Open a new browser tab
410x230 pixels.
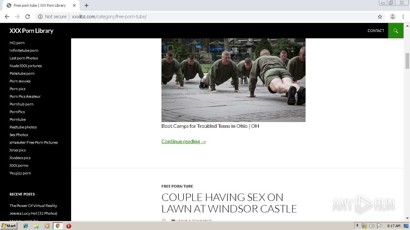pyautogui.click(x=86, y=5)
